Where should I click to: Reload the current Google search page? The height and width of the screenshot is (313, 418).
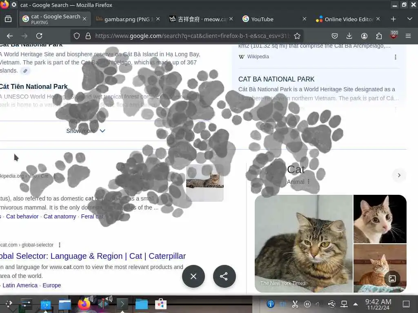click(x=39, y=36)
